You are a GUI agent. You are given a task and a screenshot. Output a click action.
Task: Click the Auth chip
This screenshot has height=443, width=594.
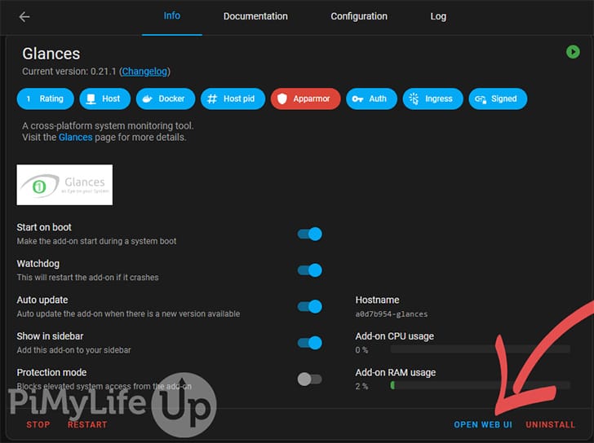pyautogui.click(x=371, y=99)
